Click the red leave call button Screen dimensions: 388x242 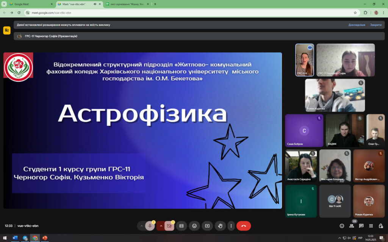244,226
